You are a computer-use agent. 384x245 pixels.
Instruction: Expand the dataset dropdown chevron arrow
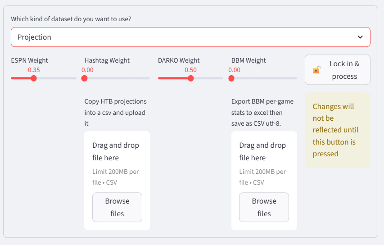360,37
